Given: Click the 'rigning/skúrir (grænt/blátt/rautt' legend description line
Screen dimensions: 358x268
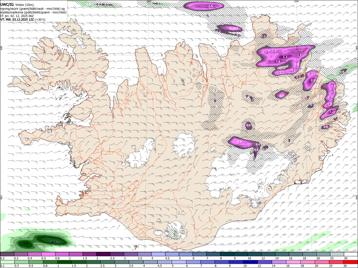Looking at the screenshot, I should tap(32, 8).
